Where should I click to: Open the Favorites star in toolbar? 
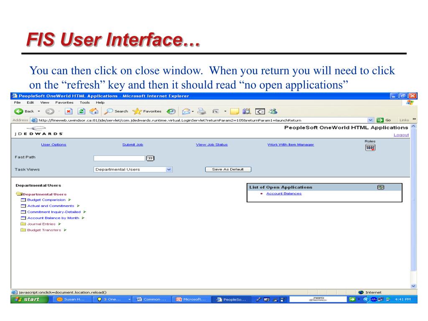click(147, 111)
